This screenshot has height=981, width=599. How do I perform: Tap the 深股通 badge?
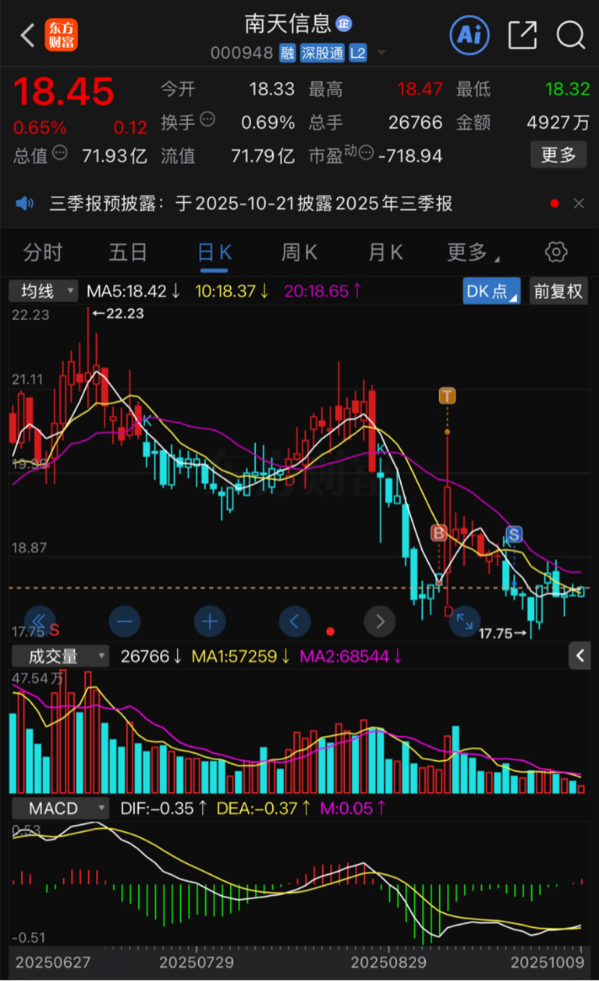tap(321, 53)
